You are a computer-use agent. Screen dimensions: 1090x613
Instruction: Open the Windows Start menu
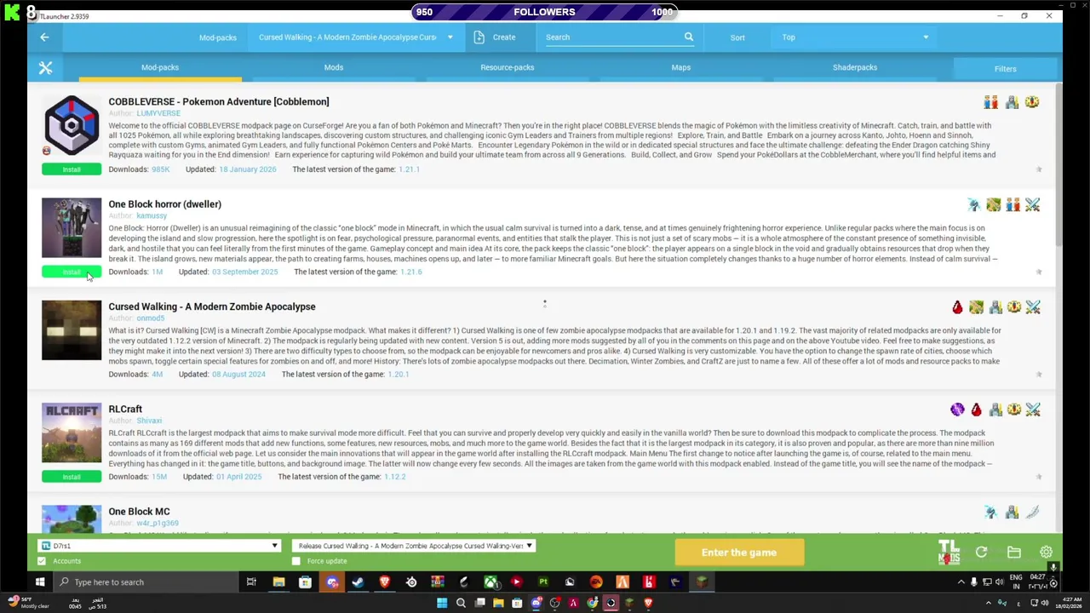(x=39, y=582)
